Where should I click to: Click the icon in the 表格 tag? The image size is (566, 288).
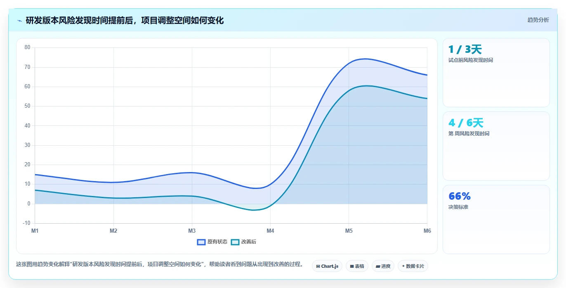coord(351,267)
